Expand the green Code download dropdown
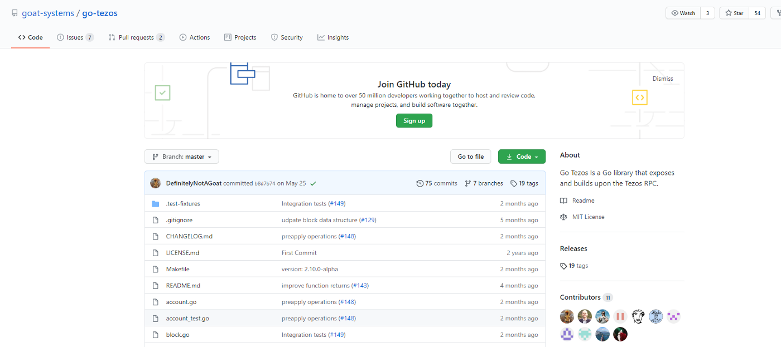The image size is (781, 347). click(x=522, y=157)
